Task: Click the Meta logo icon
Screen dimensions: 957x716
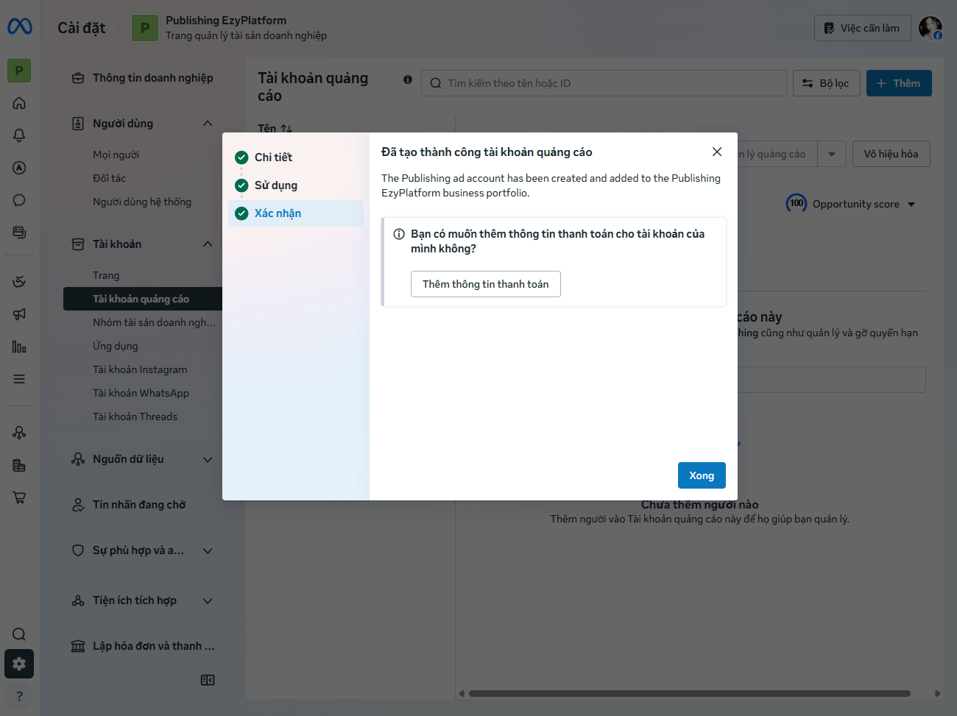Action: pos(19,26)
